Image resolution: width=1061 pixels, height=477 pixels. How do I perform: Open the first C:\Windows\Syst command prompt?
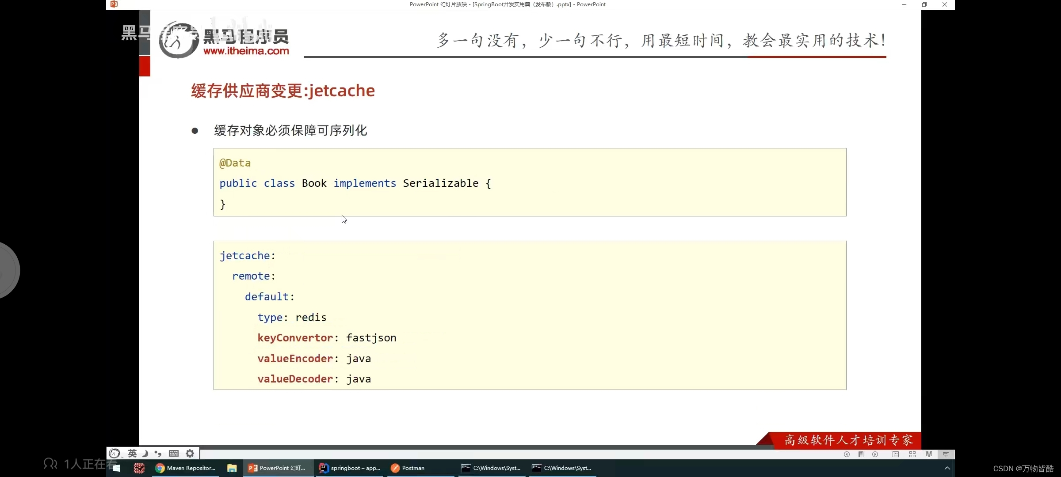pyautogui.click(x=491, y=468)
